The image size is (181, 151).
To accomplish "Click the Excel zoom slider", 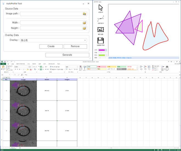I will [170, 150].
